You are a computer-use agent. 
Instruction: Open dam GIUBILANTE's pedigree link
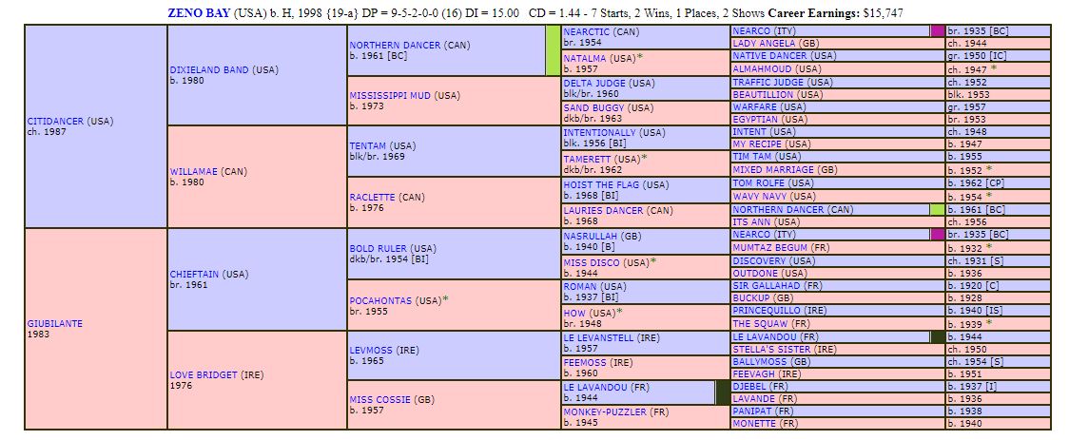(x=54, y=323)
